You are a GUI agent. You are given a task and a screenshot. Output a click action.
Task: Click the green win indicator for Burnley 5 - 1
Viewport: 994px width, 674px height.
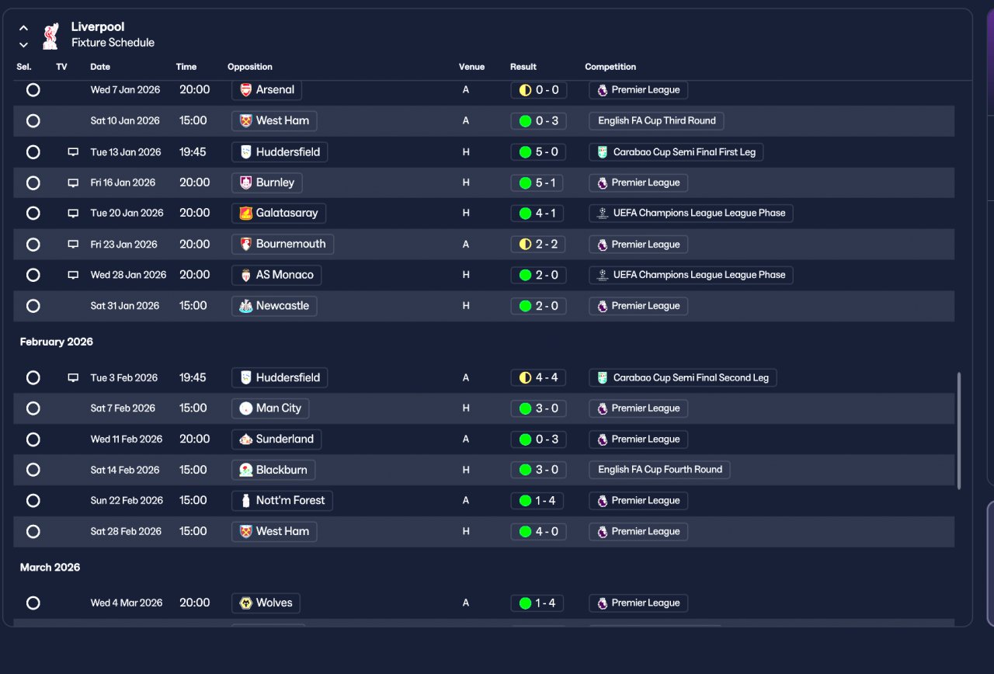(x=525, y=183)
